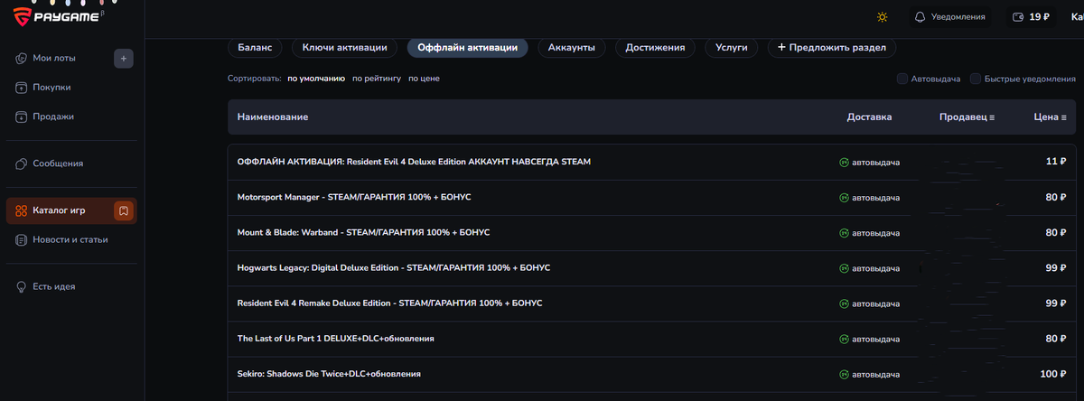Open Мои лоты in the sidebar
Image resolution: width=1084 pixels, height=401 pixels.
point(54,58)
